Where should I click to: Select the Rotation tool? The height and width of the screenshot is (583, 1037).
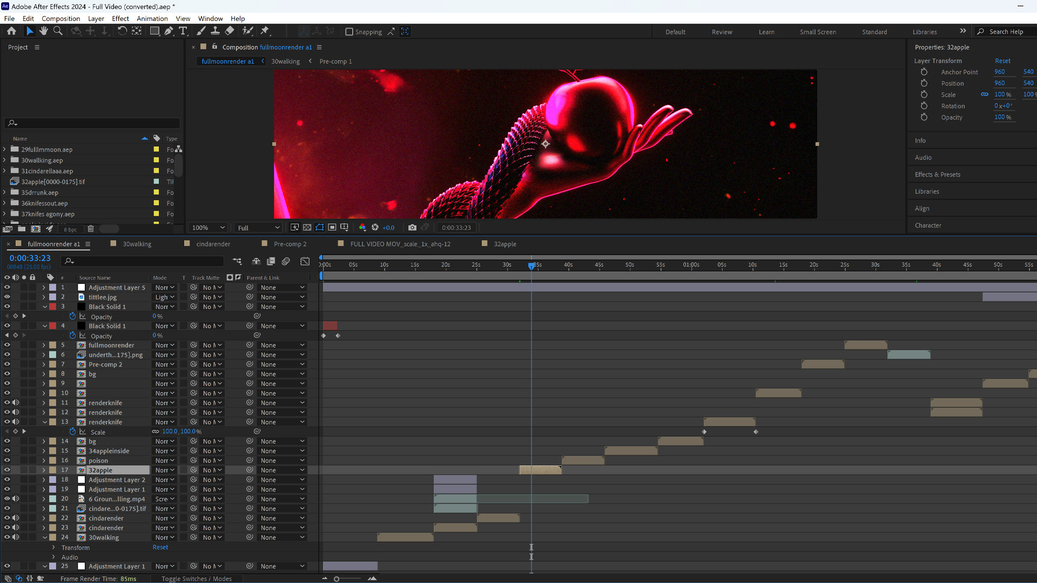(122, 31)
